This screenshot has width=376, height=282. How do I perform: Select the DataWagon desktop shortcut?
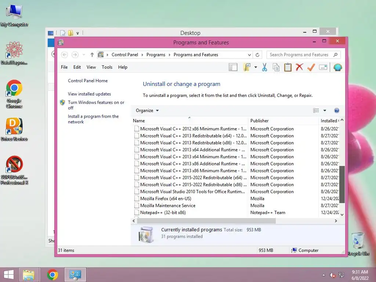14,53
